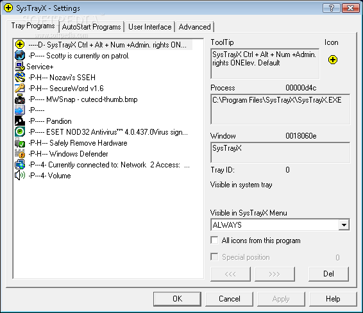Viewport: 363px width, 313px height.
Task: Click the yellow plus icon under Icon label
Action: point(333,60)
